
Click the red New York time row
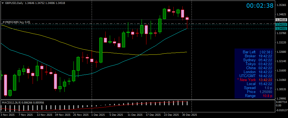click(254, 80)
